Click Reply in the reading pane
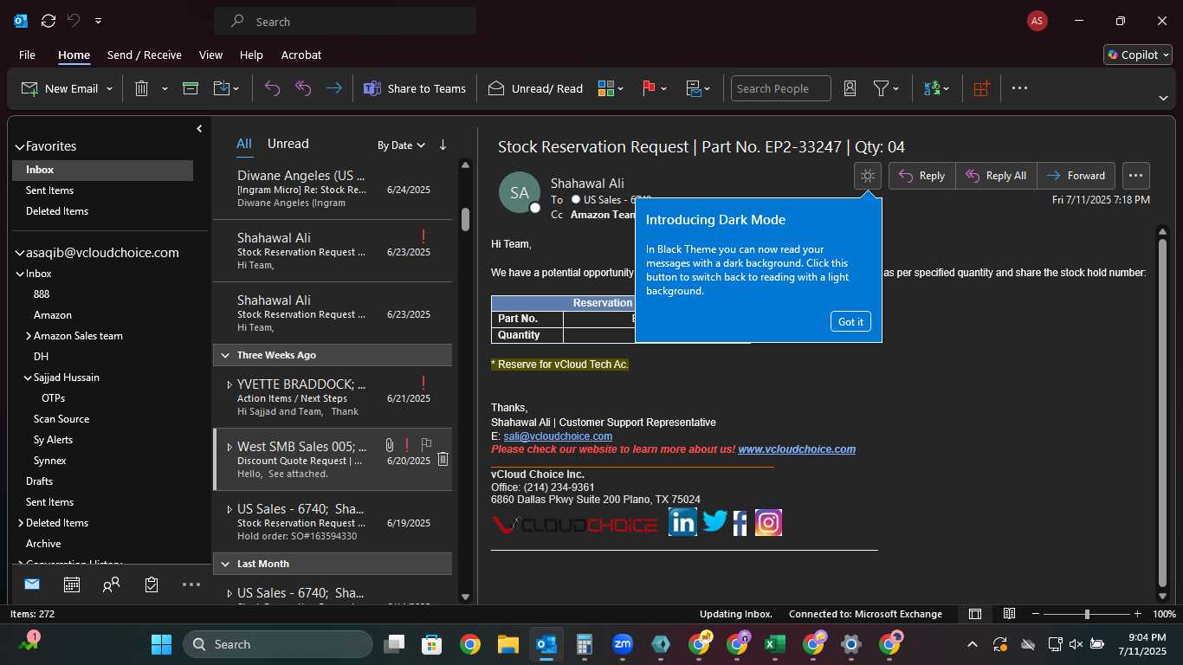Image resolution: width=1183 pixels, height=665 pixels. pyautogui.click(x=922, y=176)
